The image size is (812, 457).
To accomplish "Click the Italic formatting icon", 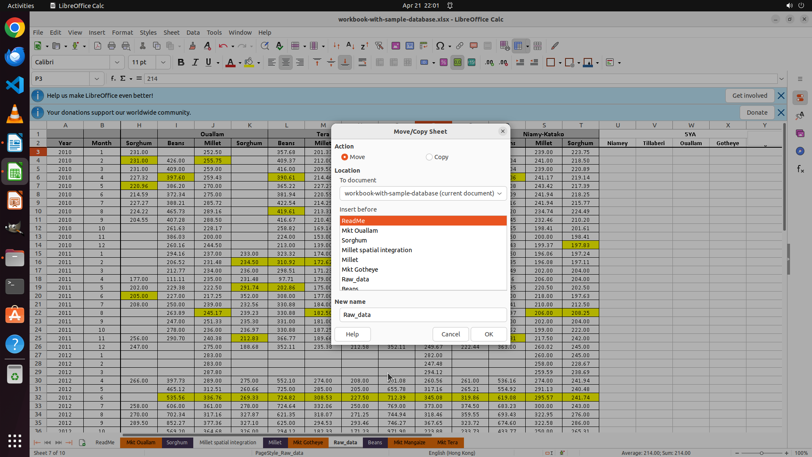I will click(195, 63).
